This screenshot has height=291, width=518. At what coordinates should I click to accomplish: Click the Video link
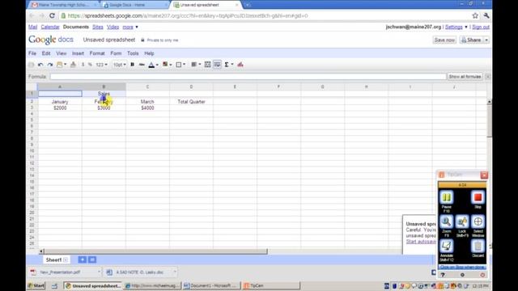113,27
